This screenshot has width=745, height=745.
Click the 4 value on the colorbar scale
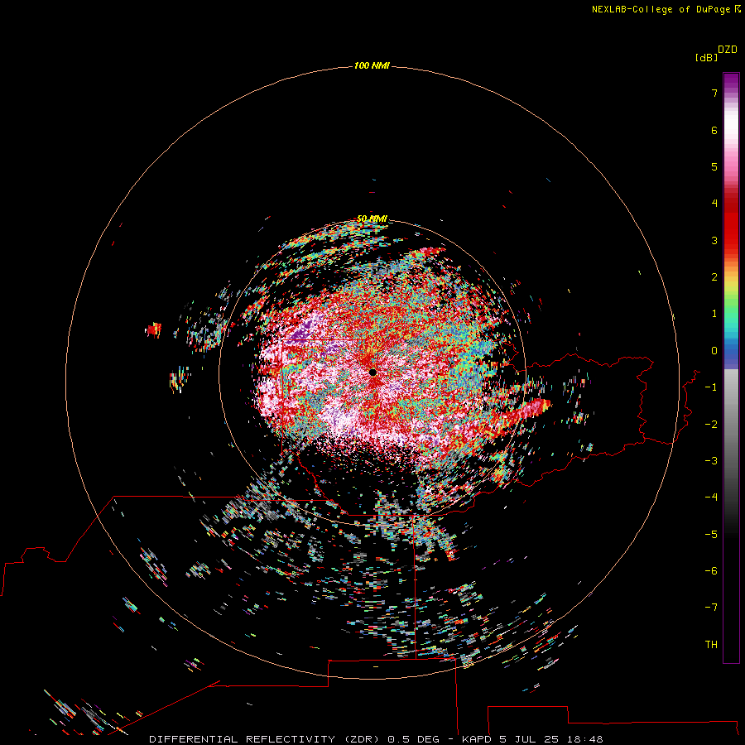tap(714, 204)
